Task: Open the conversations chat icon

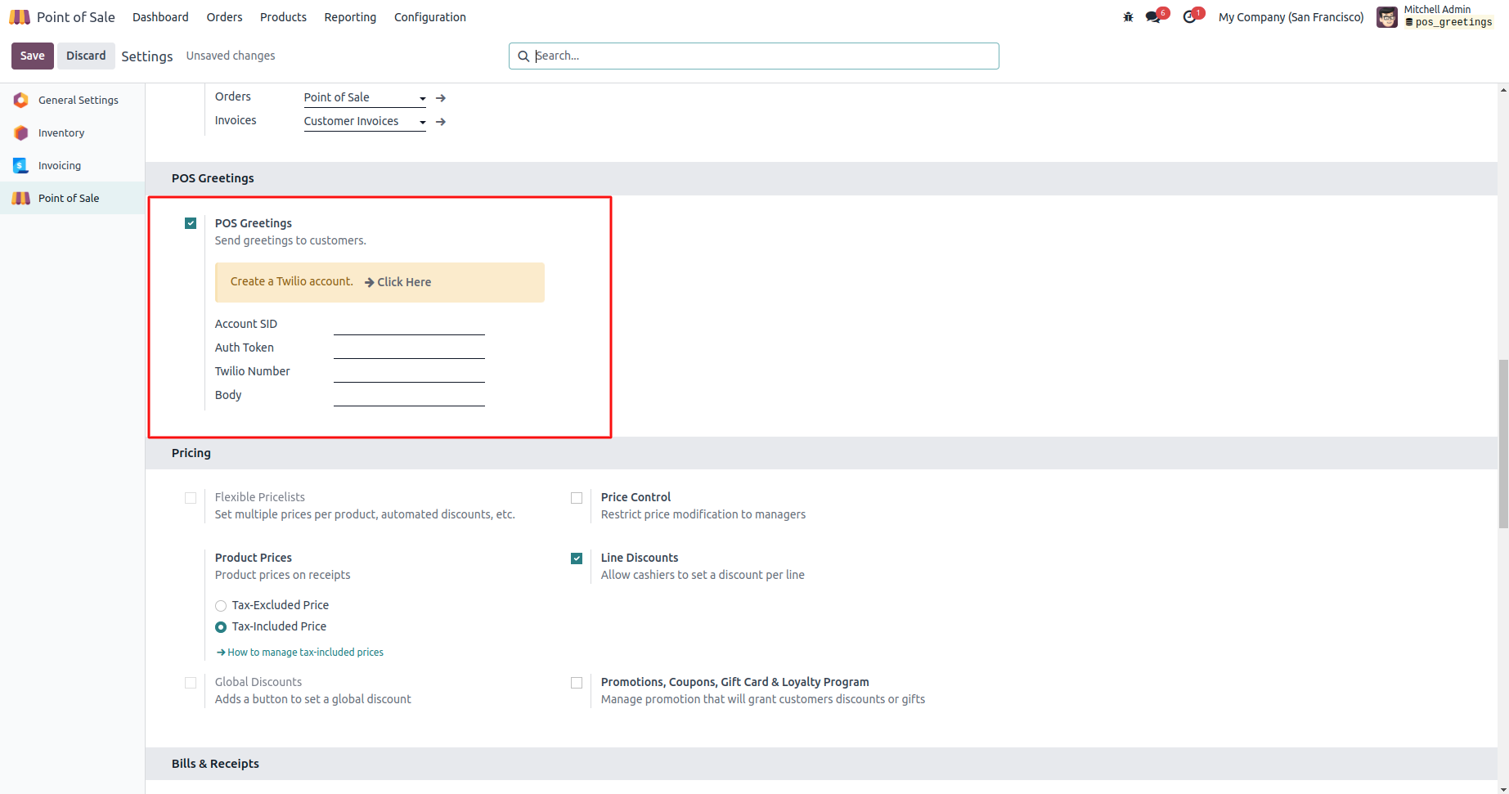Action: 1153,17
